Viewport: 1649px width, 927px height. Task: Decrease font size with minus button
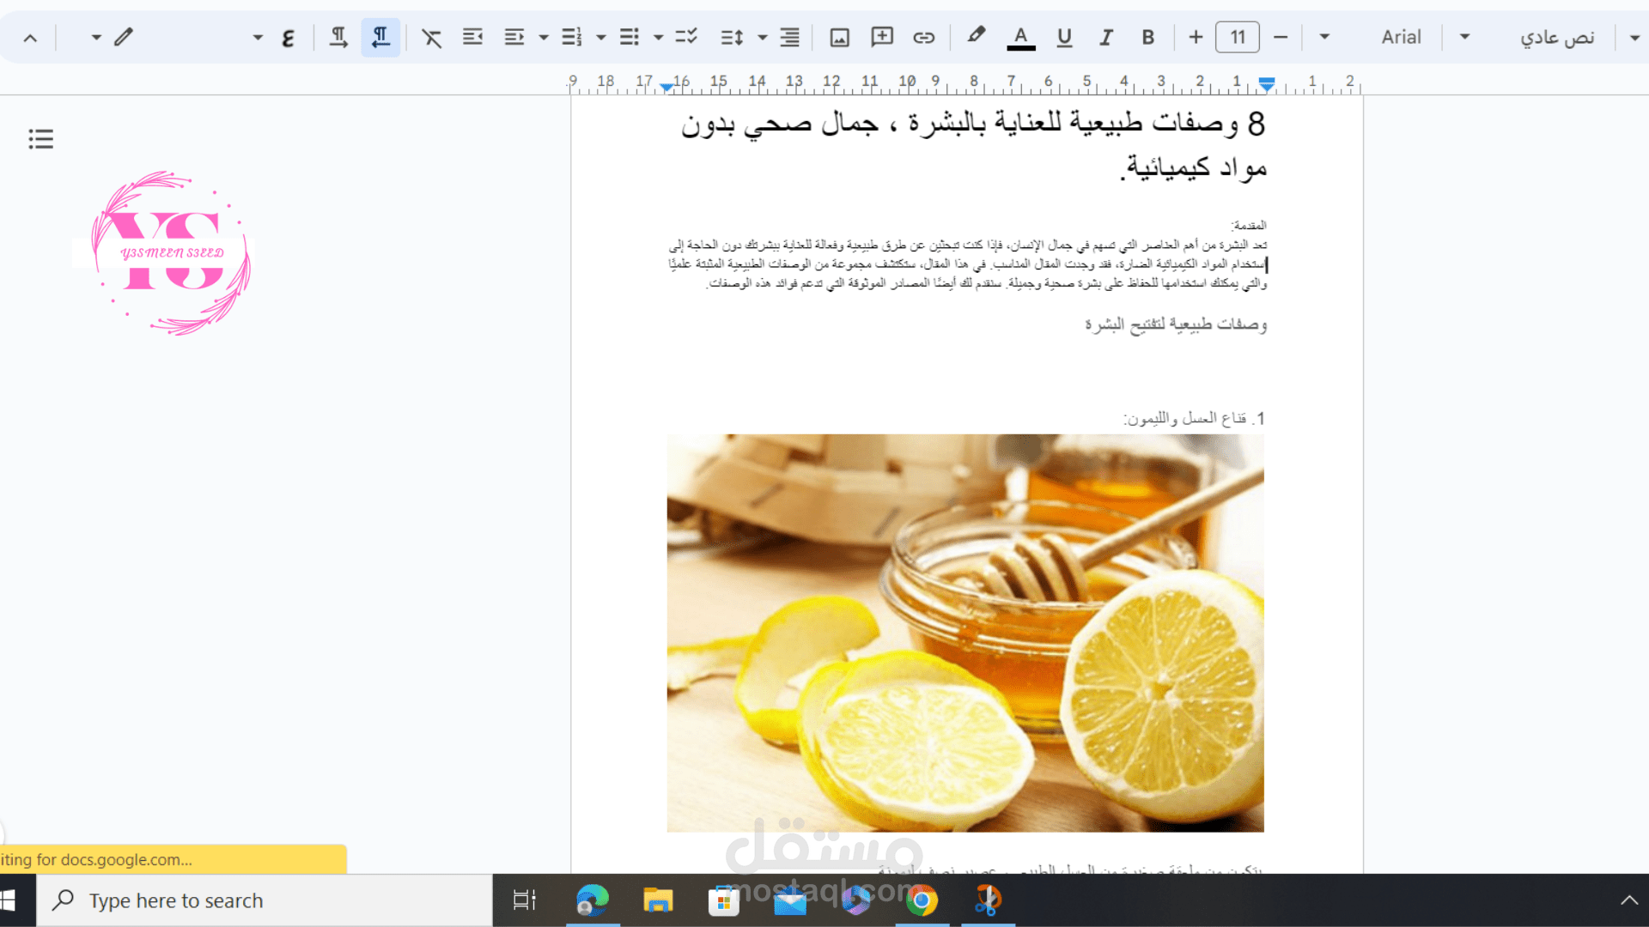coord(1280,37)
